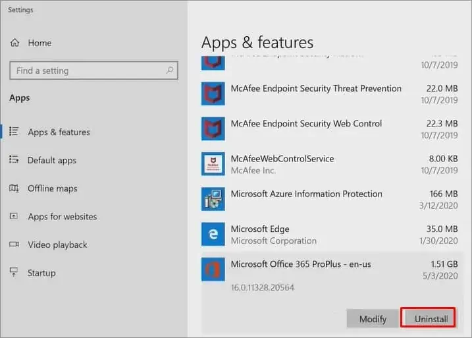
Task: Click the Find a setting box
Action: (93, 70)
